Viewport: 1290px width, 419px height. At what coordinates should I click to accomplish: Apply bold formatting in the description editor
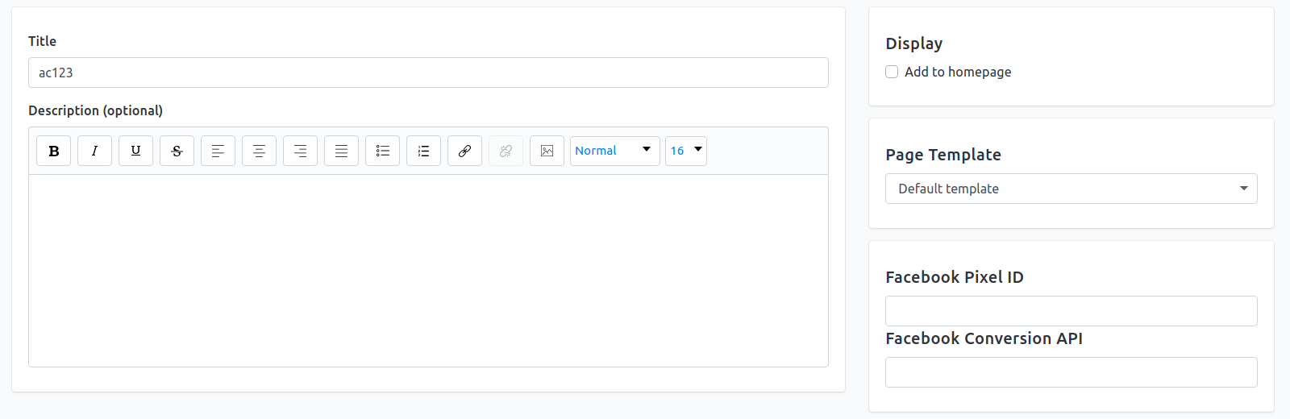pos(54,151)
